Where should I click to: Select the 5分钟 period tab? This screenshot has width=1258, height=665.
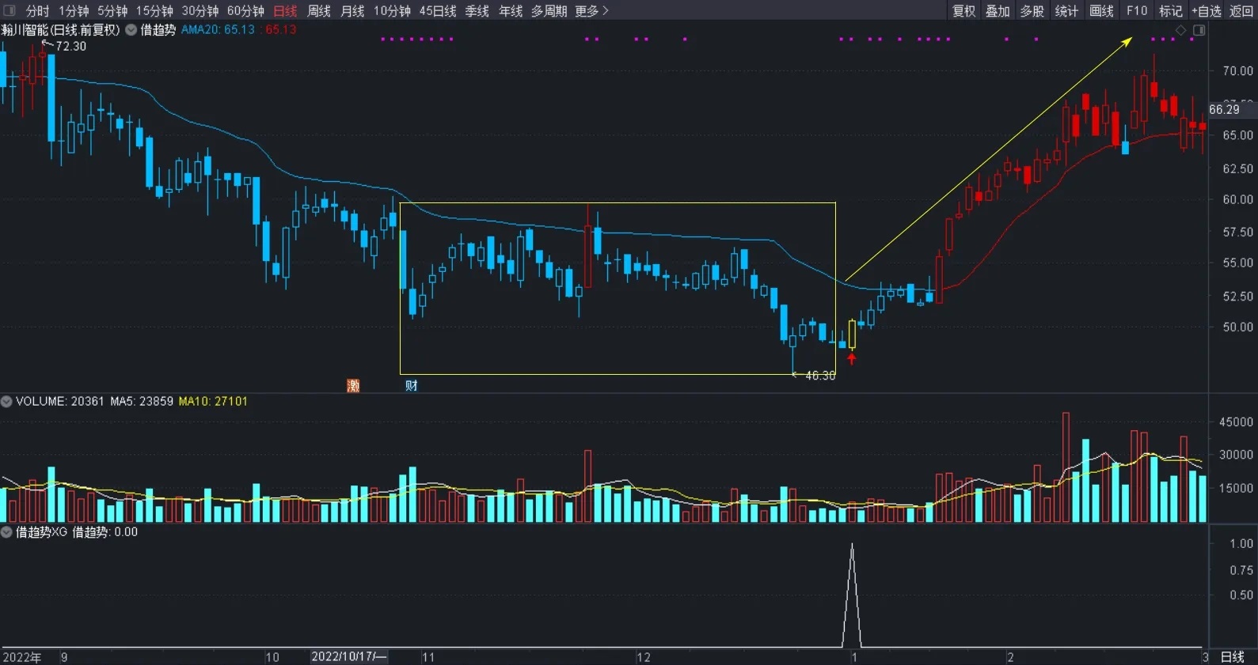click(112, 11)
